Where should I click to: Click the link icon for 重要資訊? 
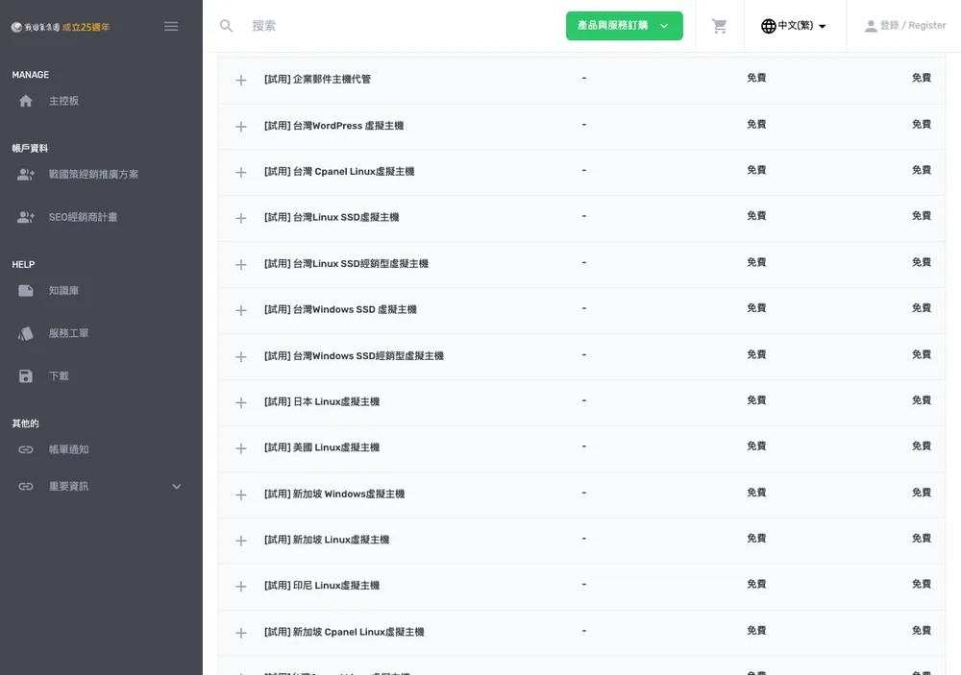26,487
